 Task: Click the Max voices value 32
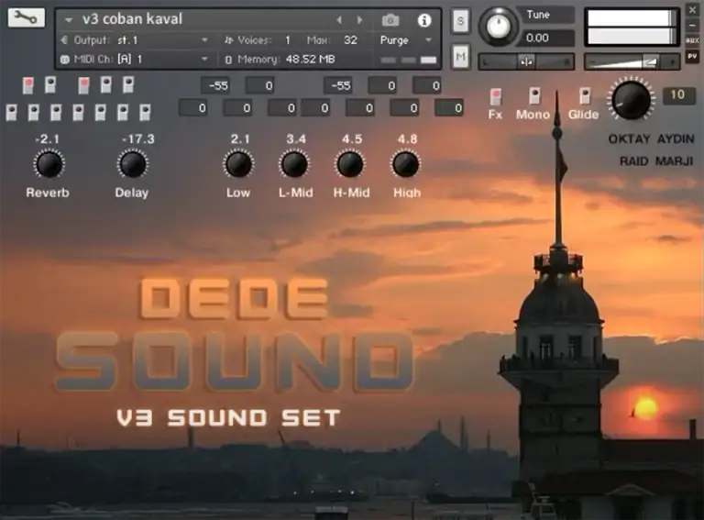pyautogui.click(x=351, y=40)
